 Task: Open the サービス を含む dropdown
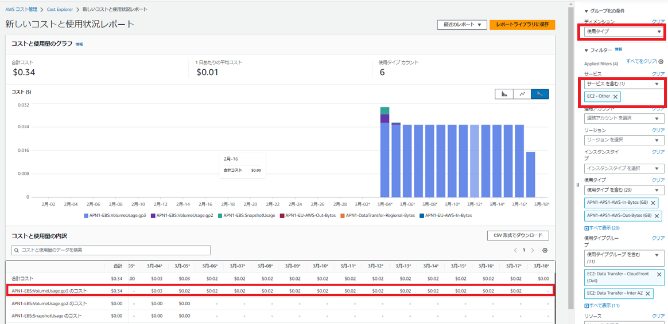click(624, 84)
